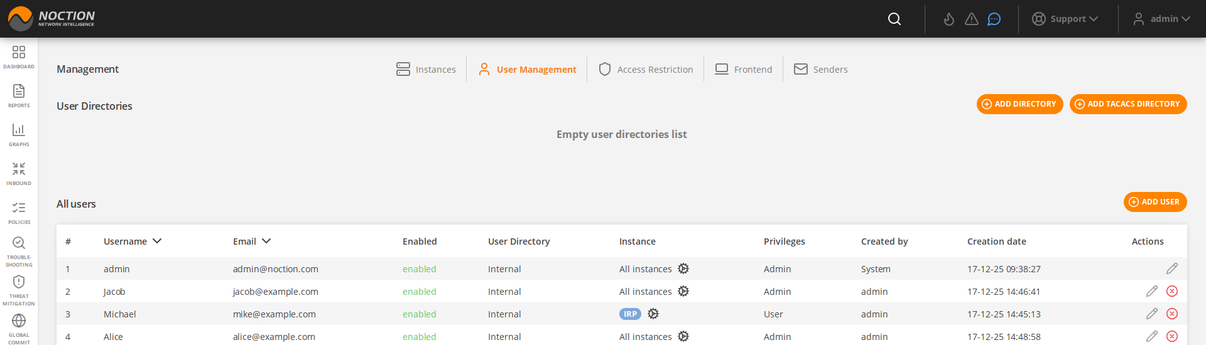
Task: Open the search magnifier in top bar
Action: point(894,19)
